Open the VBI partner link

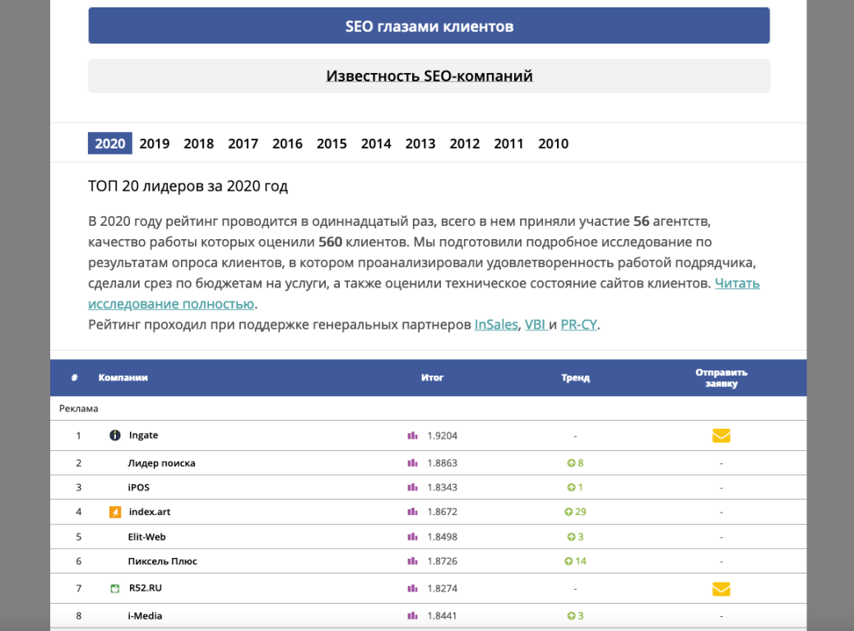[536, 325]
